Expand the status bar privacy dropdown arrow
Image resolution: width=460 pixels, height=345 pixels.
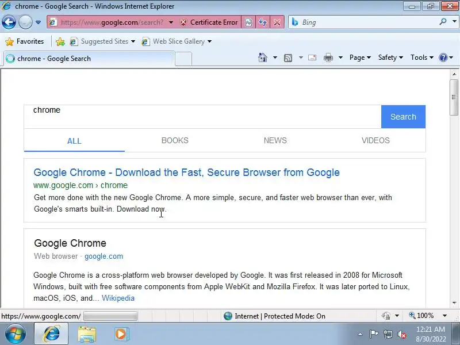coord(397,316)
